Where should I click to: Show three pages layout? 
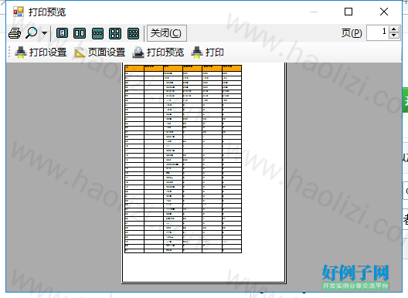click(97, 33)
